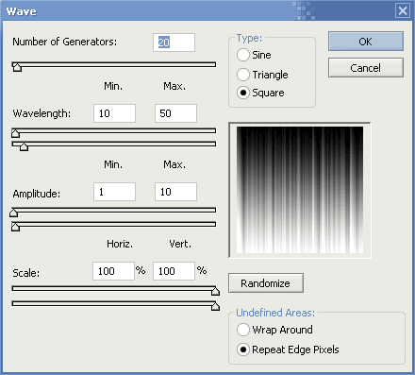
Task: Click the Number of Generators field
Action: 174,43
